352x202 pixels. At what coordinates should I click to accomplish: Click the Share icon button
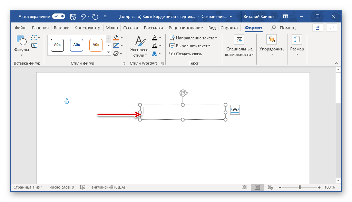317,28
